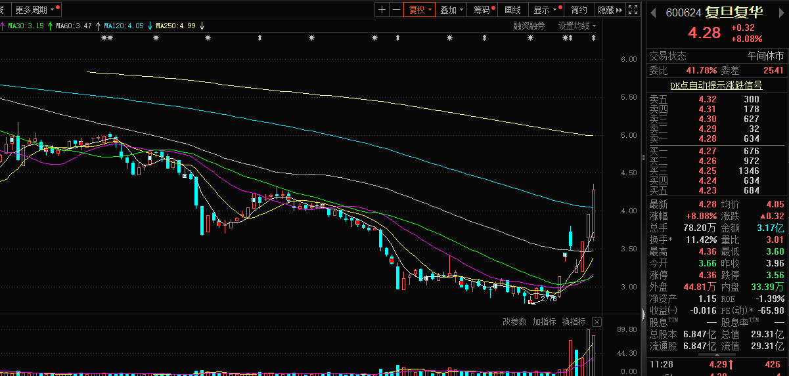
Task: Click the 委差 value 2541
Action: (x=773, y=70)
